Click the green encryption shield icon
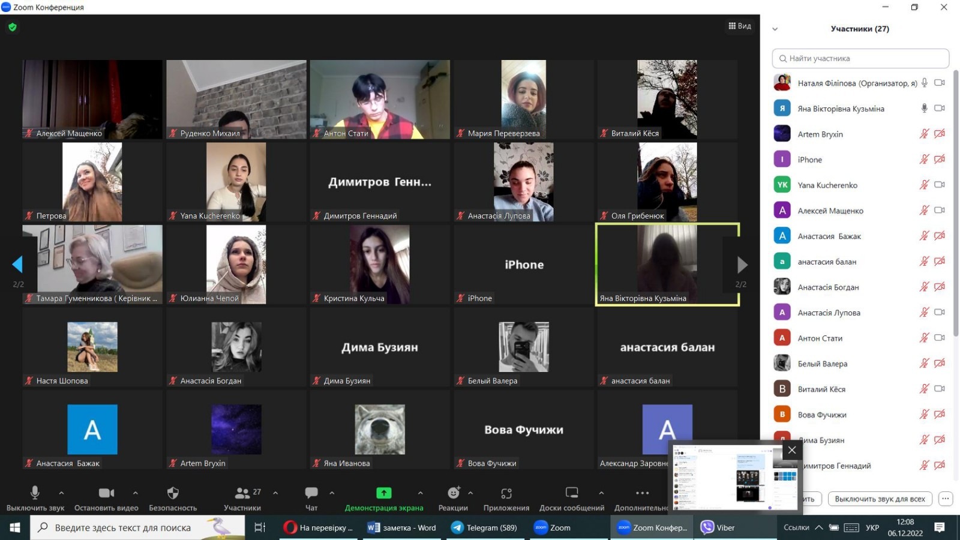The width and height of the screenshot is (960, 540). pyautogui.click(x=13, y=27)
